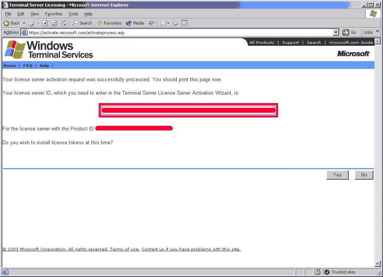Click No to skip license tokens
This screenshot has height=277, width=383.
tap(364, 175)
